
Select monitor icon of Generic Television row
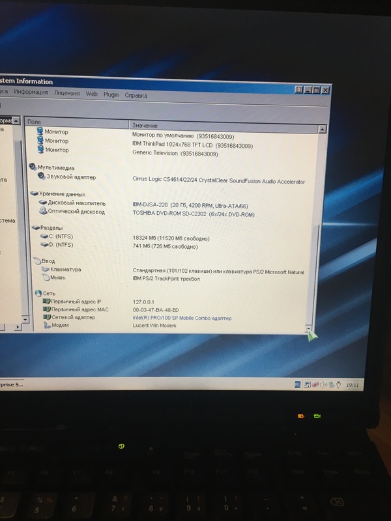tap(40, 150)
